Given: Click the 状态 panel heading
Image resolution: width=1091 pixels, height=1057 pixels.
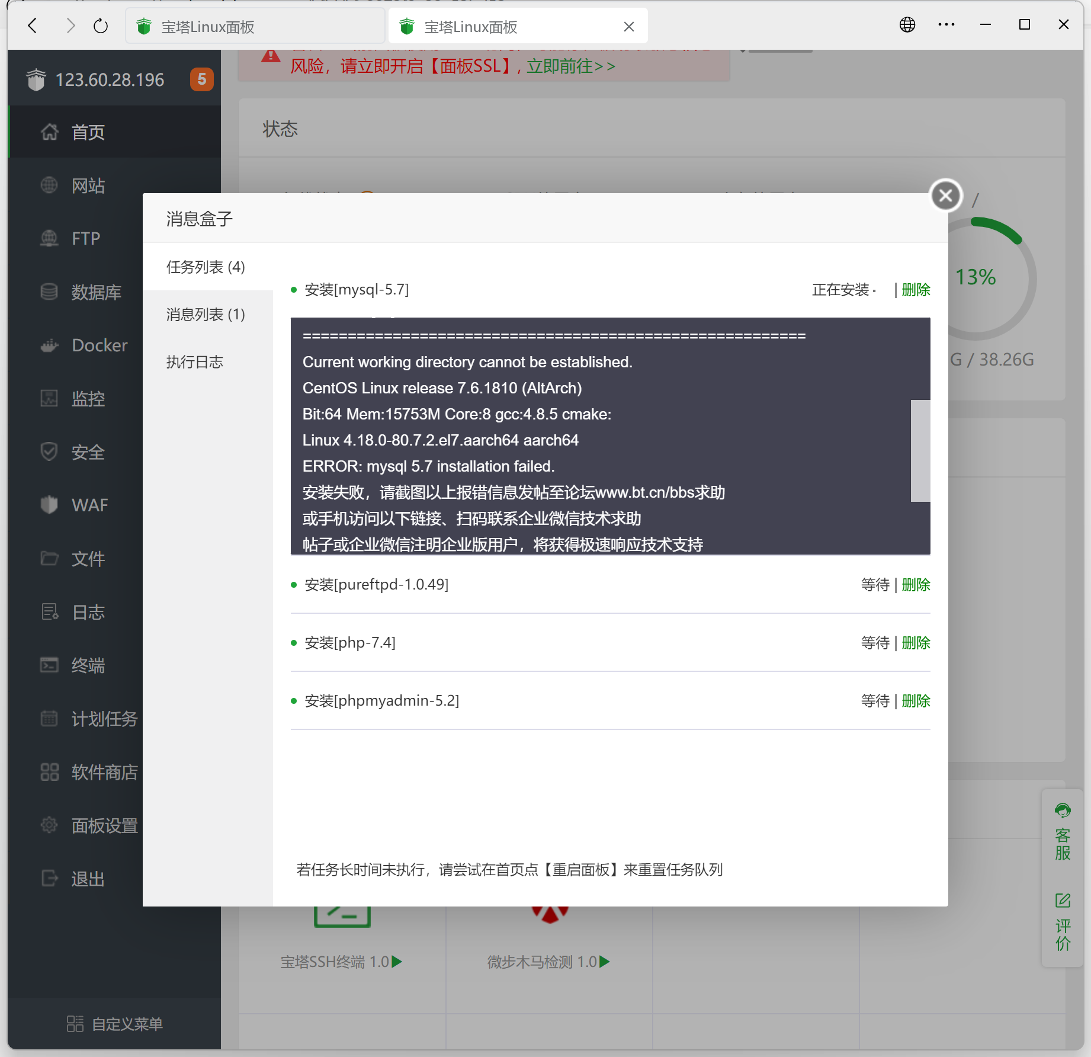Looking at the screenshot, I should click(280, 129).
